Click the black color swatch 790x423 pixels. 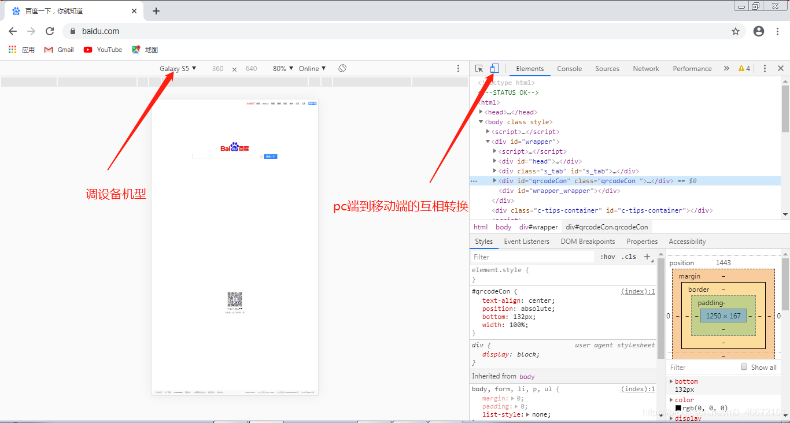[x=678, y=408]
